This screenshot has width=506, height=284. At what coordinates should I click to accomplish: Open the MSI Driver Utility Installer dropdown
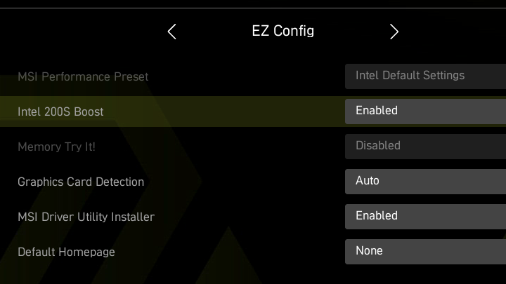pyautogui.click(x=425, y=216)
